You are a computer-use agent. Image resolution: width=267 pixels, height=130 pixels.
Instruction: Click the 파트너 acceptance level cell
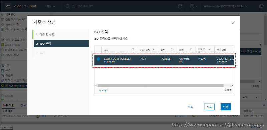coord(202,59)
